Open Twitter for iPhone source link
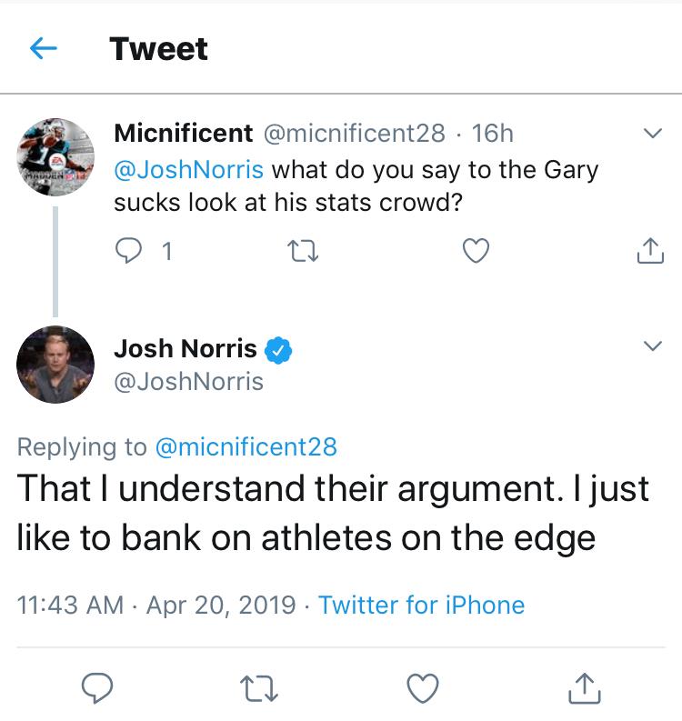Screen dimensions: 682x721 421,605
